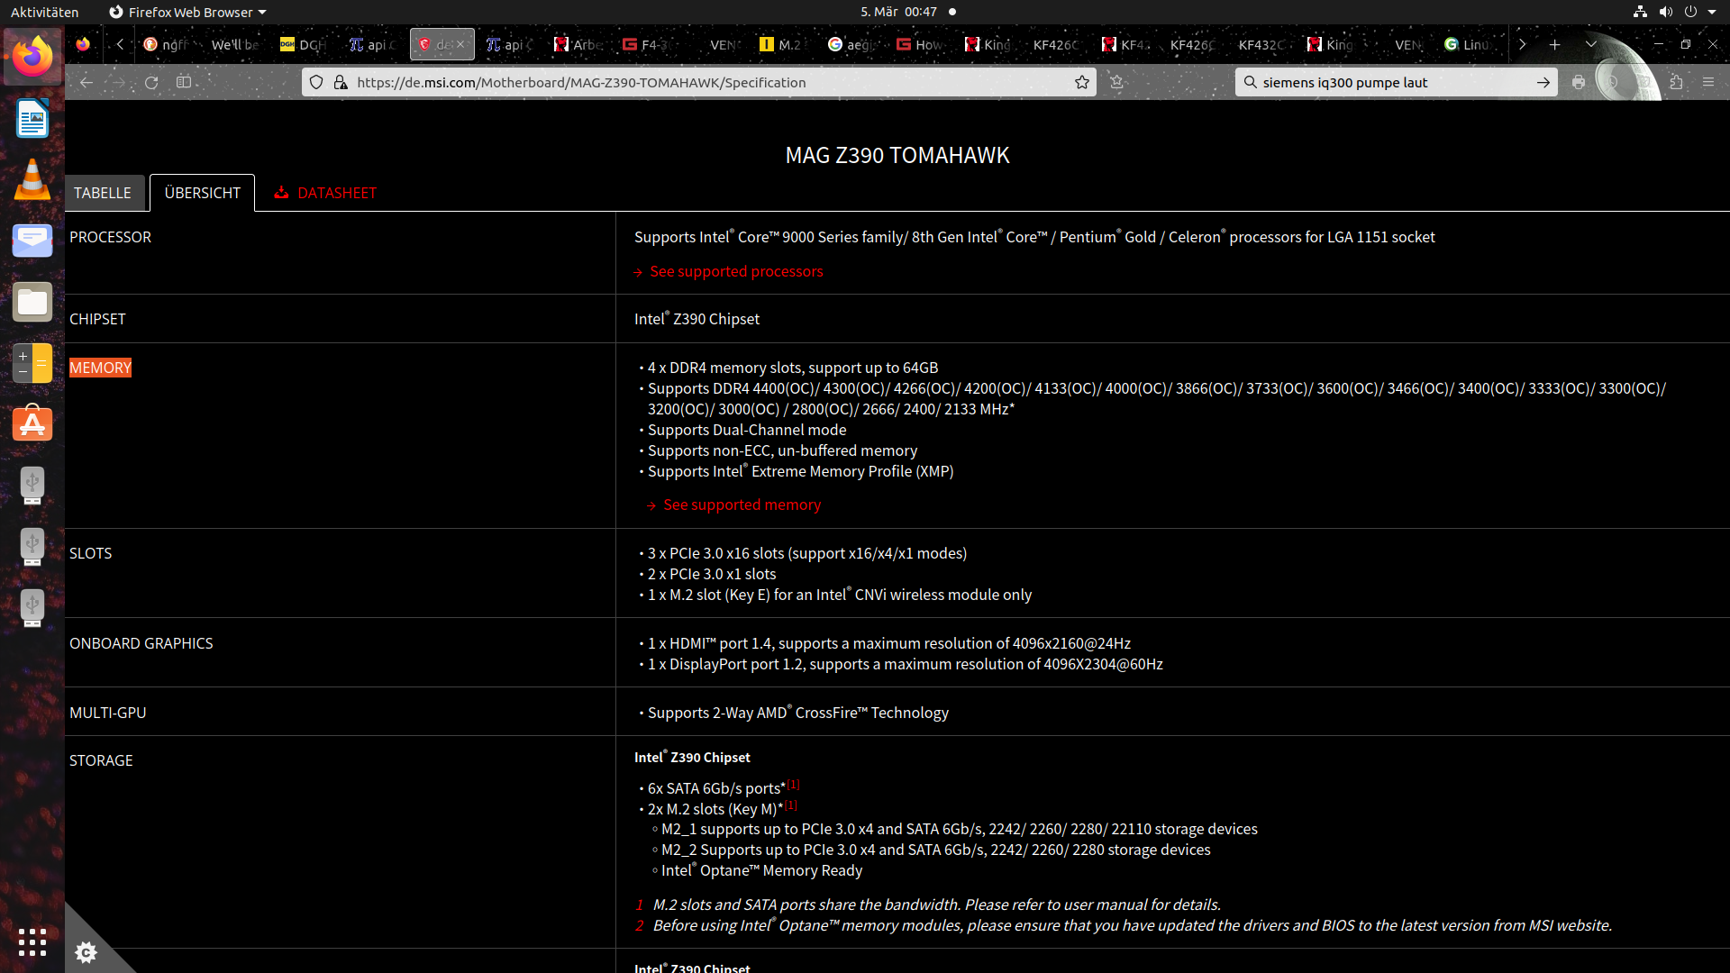Open the sidebar toggle icon in the toolbar
This screenshot has width=1730, height=973.
click(184, 82)
